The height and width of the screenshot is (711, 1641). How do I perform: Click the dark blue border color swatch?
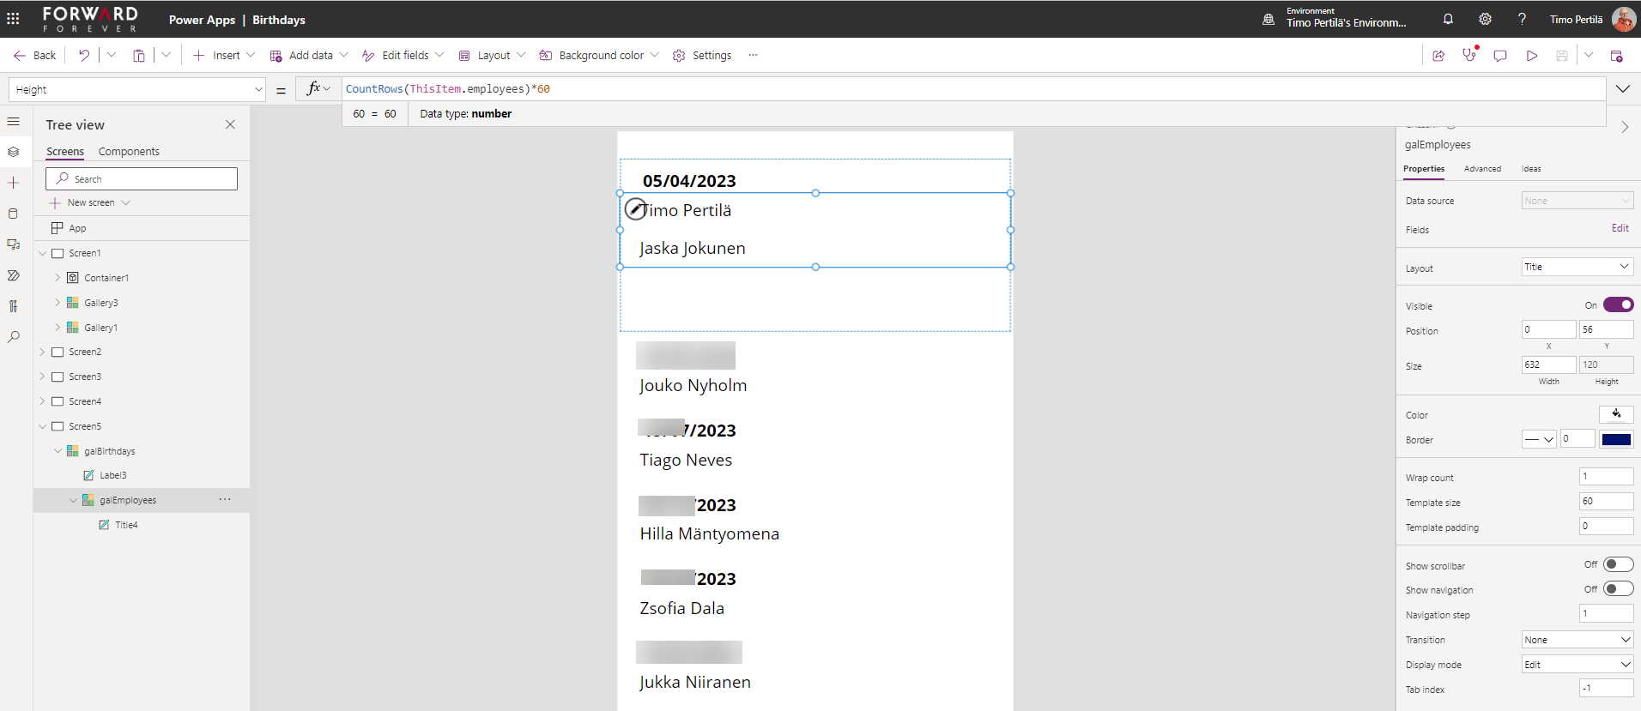(x=1616, y=440)
